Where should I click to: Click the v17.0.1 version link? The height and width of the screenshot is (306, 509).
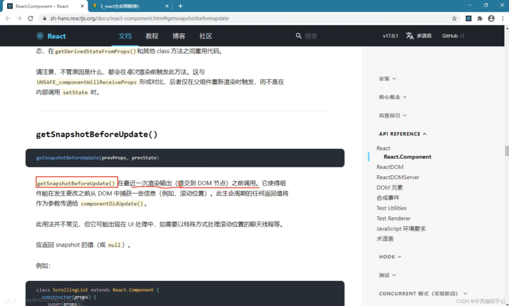pos(390,36)
